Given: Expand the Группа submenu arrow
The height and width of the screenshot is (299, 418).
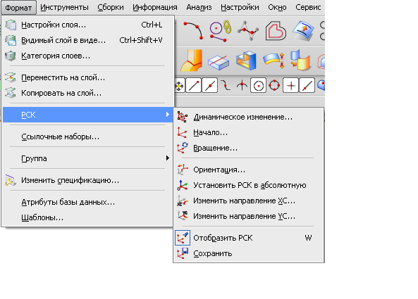Looking at the screenshot, I should pyautogui.click(x=168, y=158).
